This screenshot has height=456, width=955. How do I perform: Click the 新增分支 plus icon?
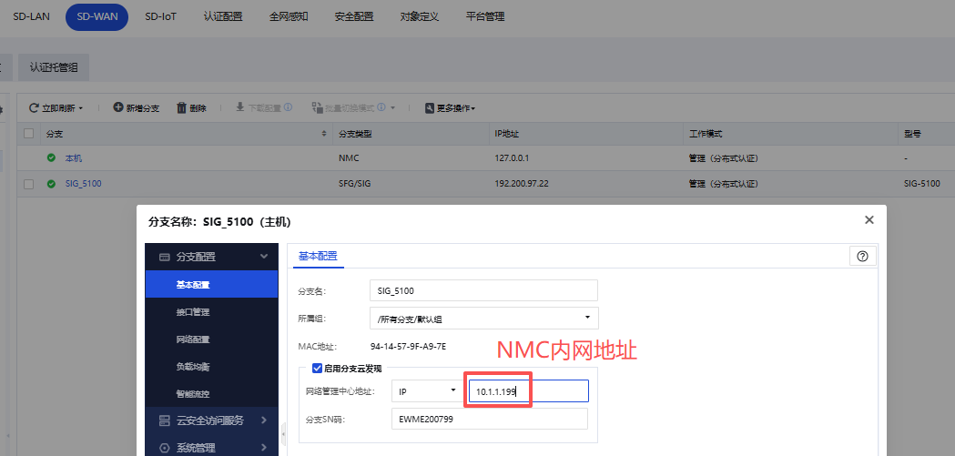[118, 107]
